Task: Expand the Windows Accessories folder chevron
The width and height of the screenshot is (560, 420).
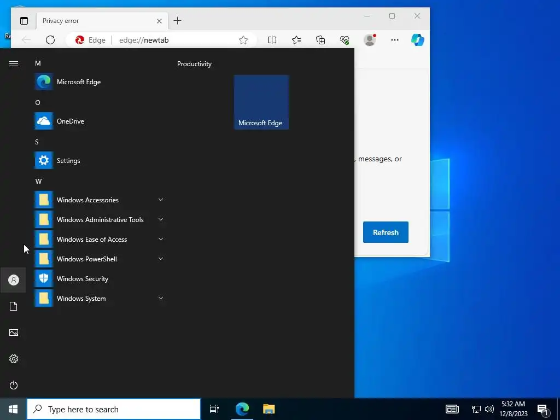Action: click(x=161, y=200)
